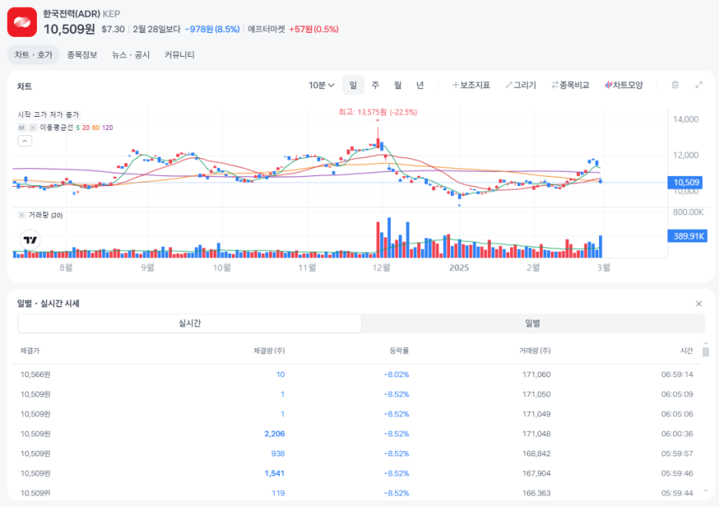Click the 10,566원 price cell
Image resolution: width=719 pixels, height=507 pixels.
(35, 375)
